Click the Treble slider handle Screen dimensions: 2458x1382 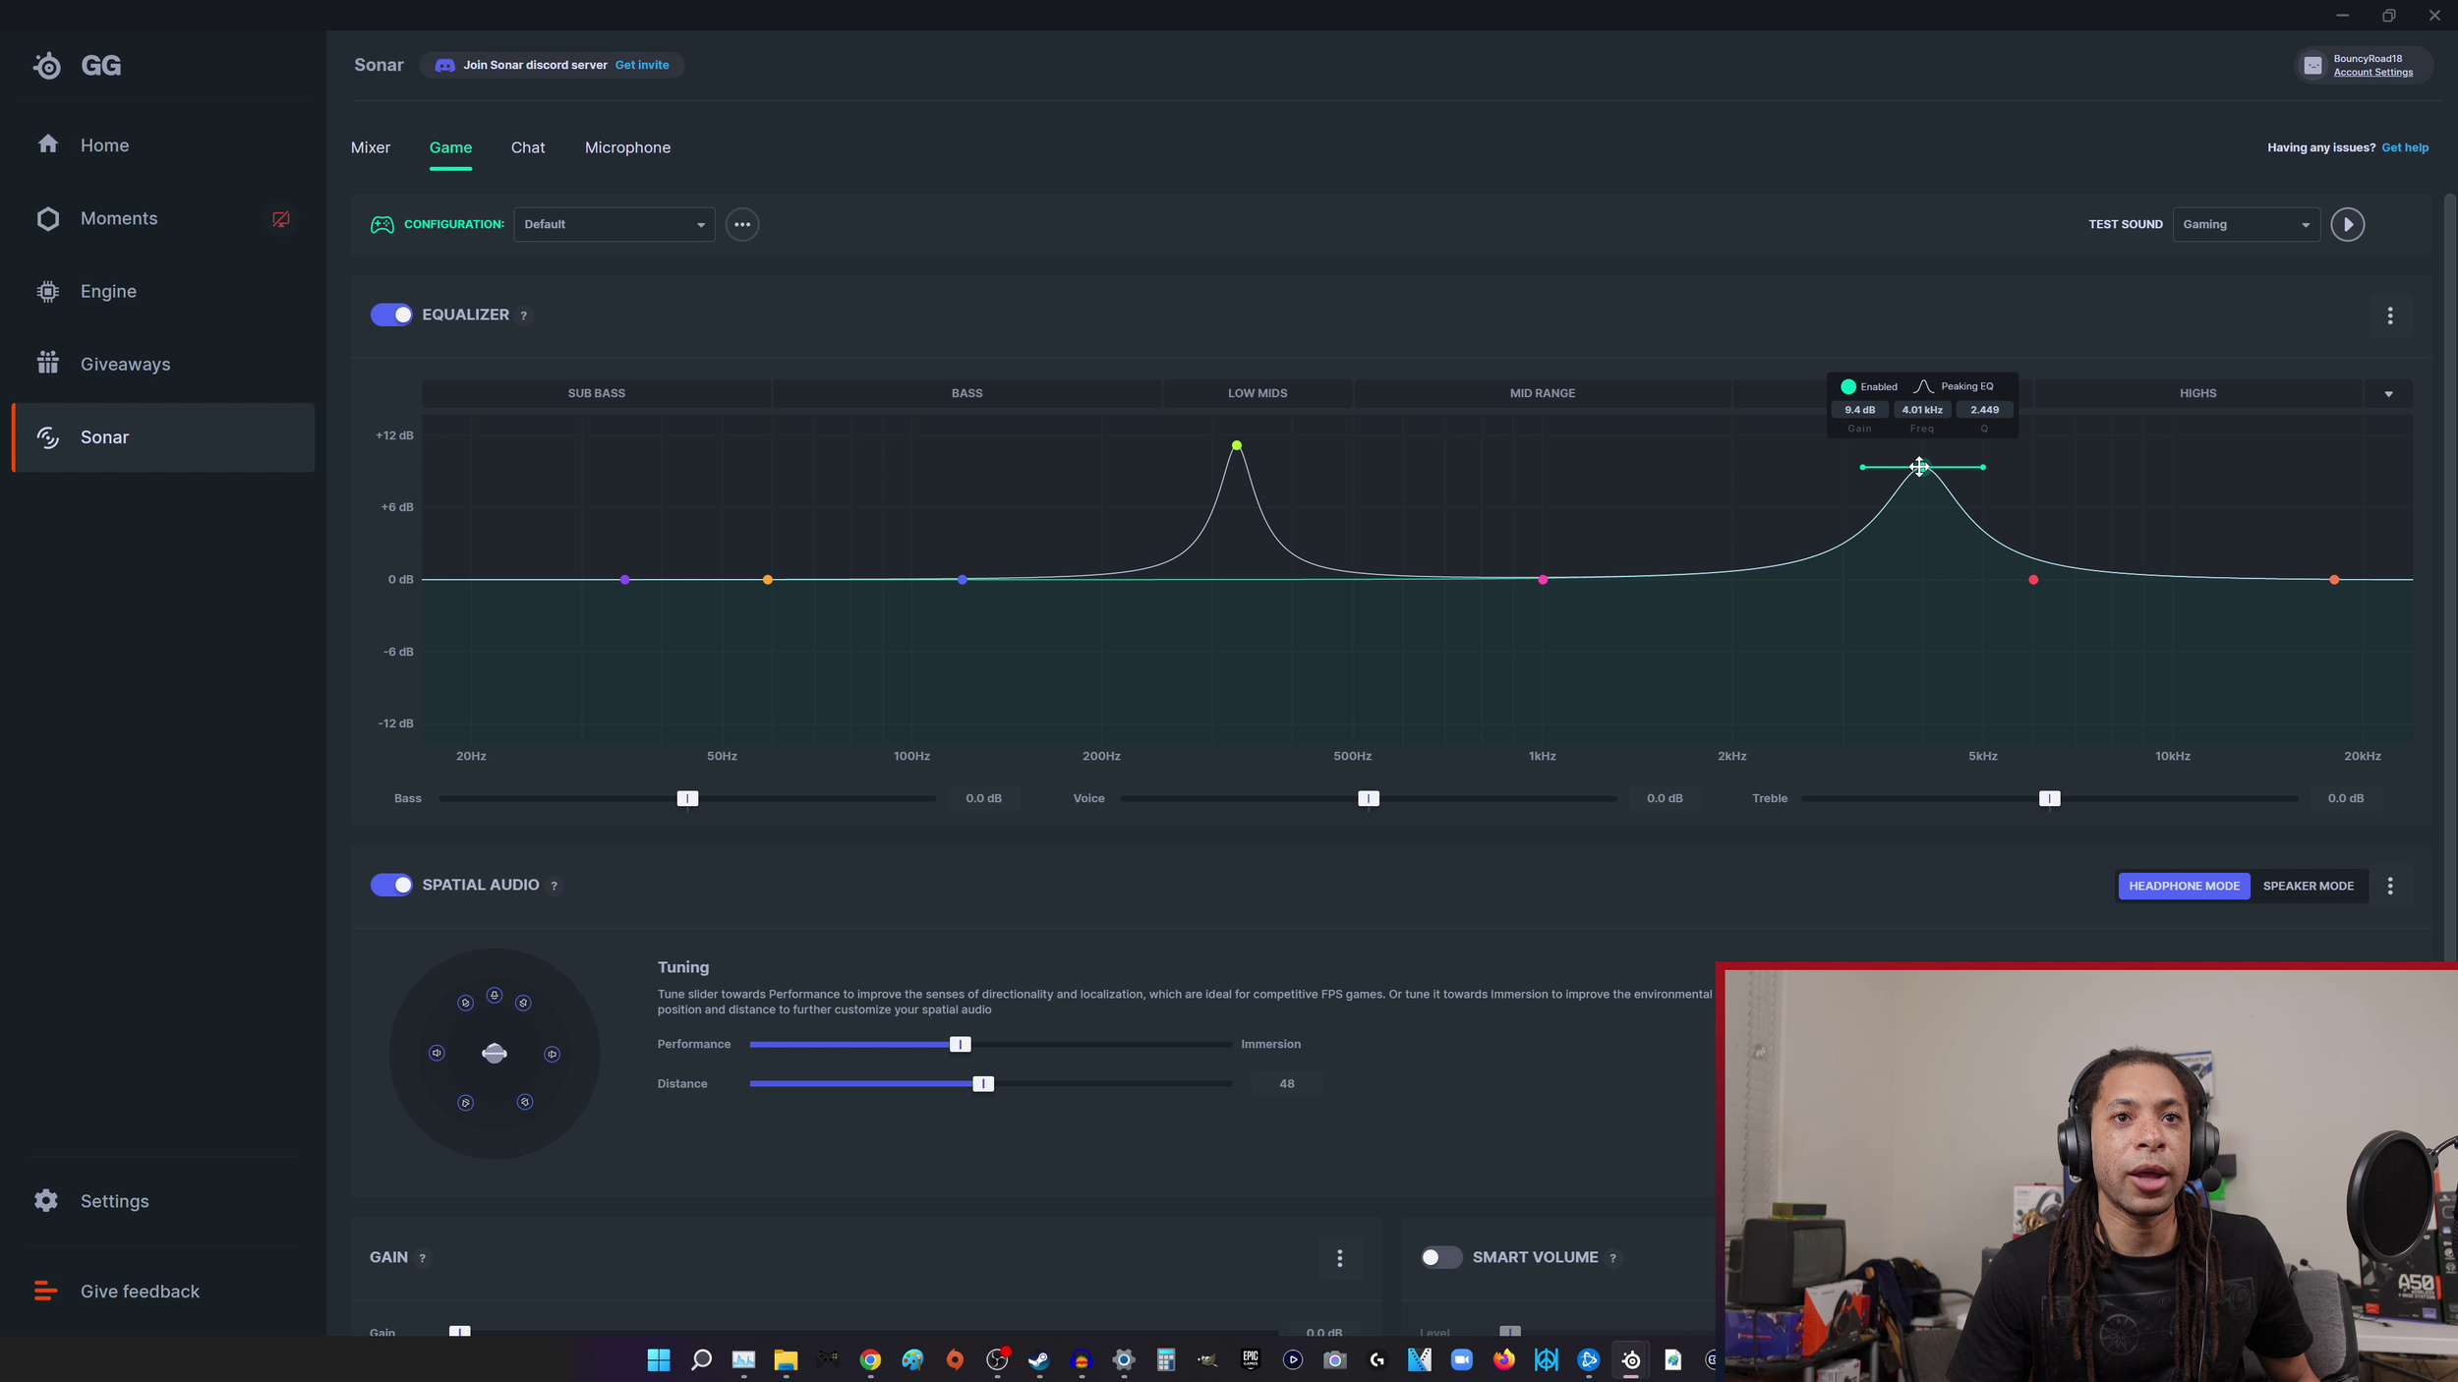point(2049,799)
